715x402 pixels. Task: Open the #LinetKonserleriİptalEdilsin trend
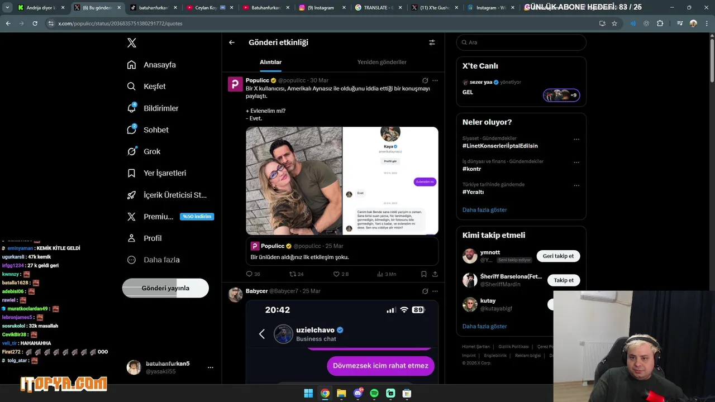500,146
